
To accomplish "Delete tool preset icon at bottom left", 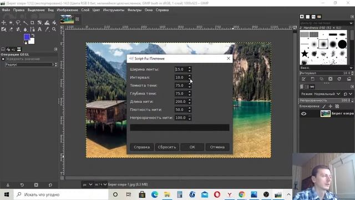I will point(36,185).
